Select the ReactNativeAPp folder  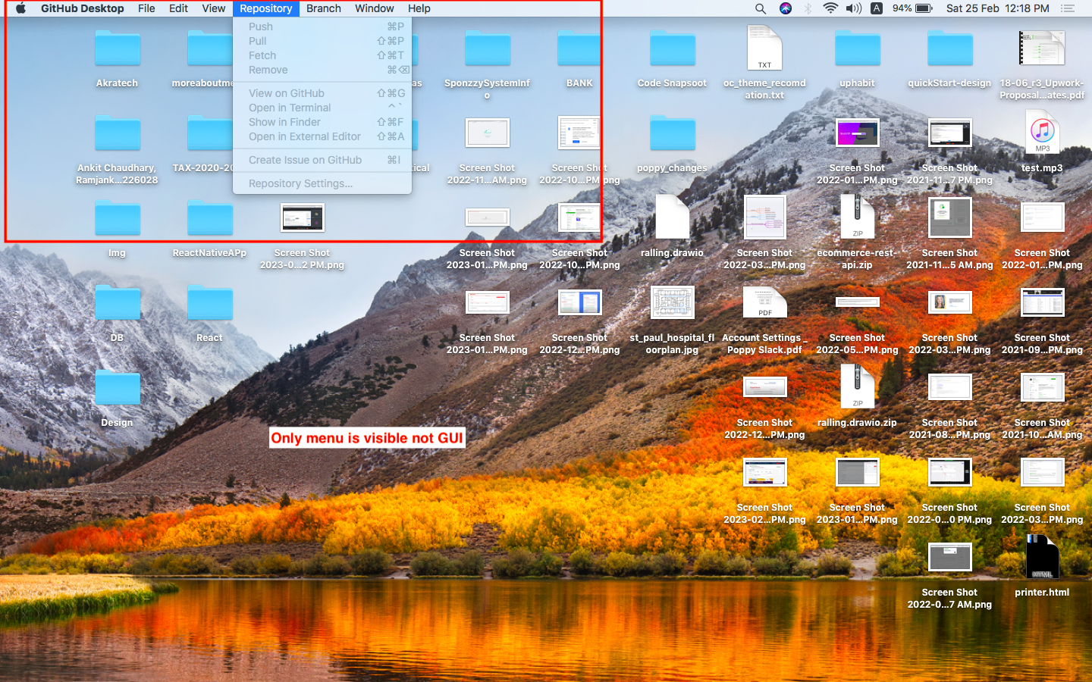[209, 218]
